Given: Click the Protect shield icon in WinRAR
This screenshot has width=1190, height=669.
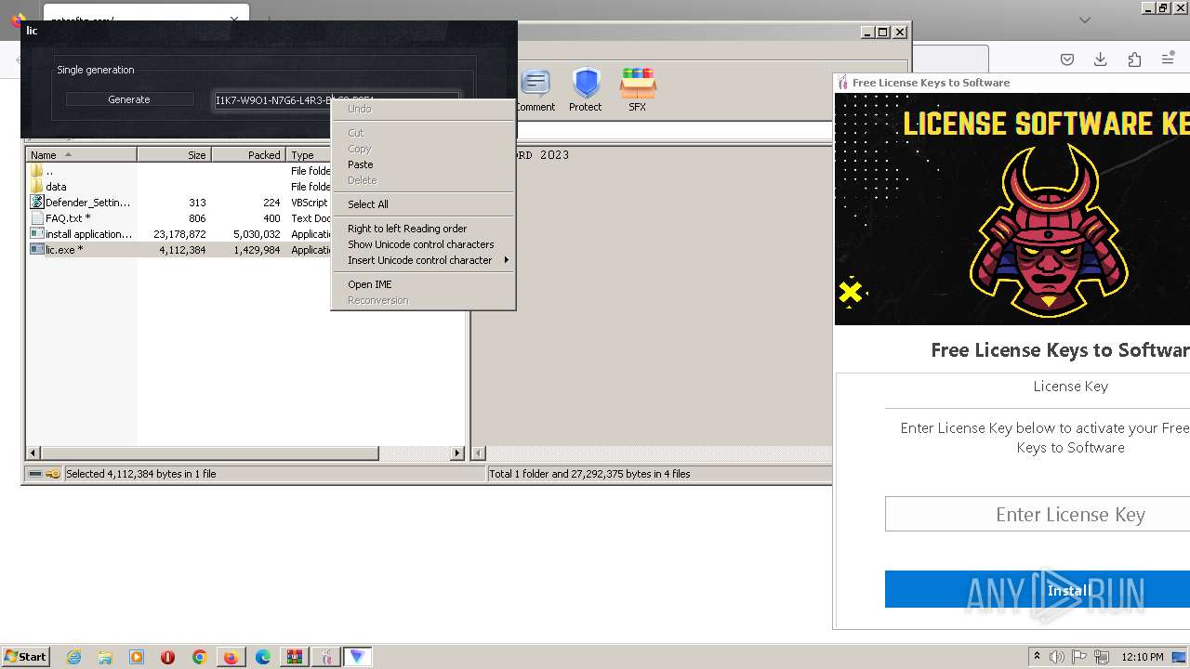Looking at the screenshot, I should point(586,90).
